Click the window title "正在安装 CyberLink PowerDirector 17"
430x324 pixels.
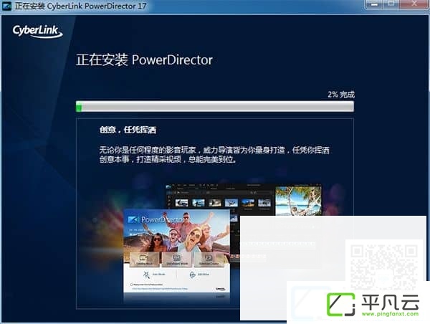(x=80, y=6)
